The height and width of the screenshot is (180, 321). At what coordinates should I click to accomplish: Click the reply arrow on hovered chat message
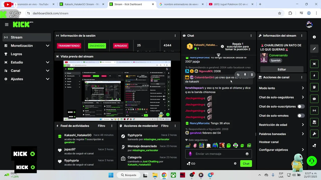pyautogui.click(x=238, y=75)
